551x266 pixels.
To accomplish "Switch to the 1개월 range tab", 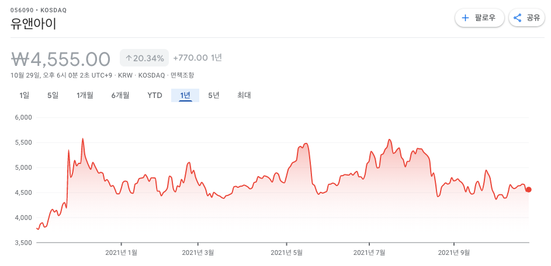I will coord(85,95).
